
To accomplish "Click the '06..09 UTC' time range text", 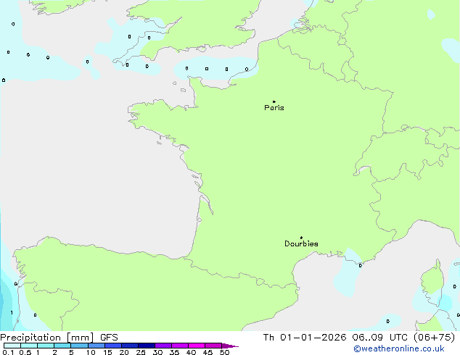I will pyautogui.click(x=380, y=338).
